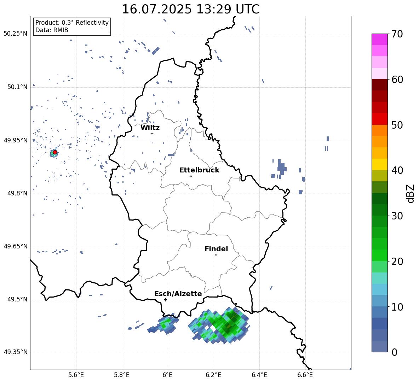The image size is (419, 382).
Task: Click the small green echo south of Esch/Alzette
Action: (165, 324)
